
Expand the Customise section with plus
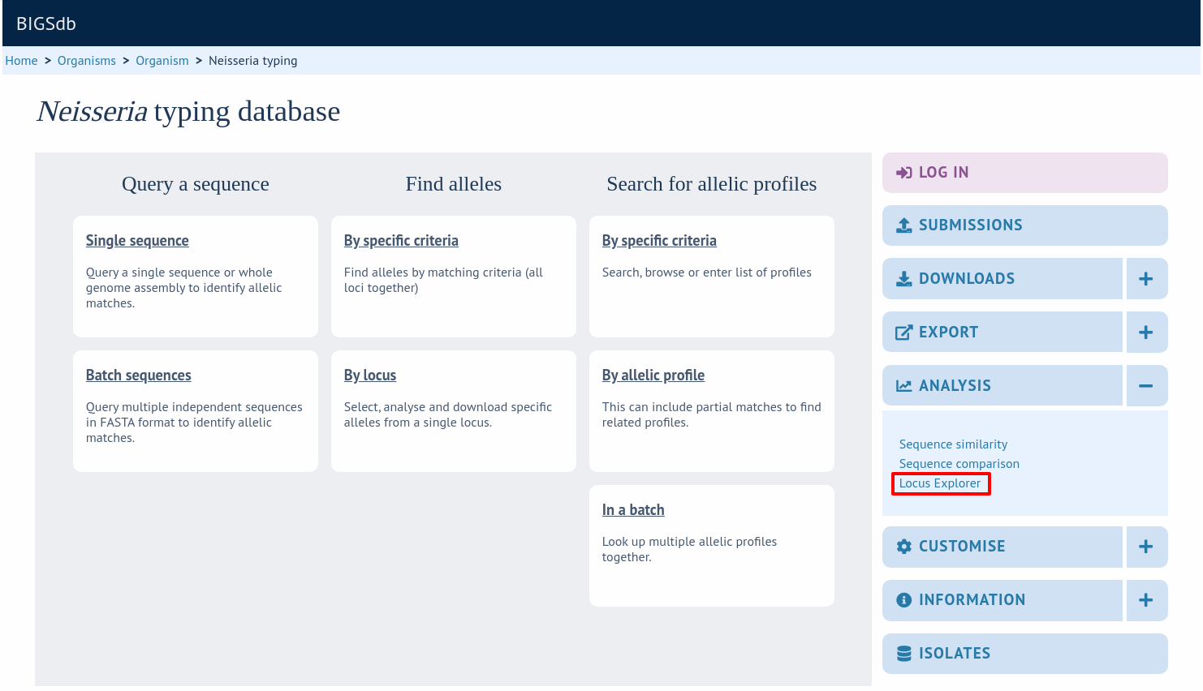coord(1146,547)
